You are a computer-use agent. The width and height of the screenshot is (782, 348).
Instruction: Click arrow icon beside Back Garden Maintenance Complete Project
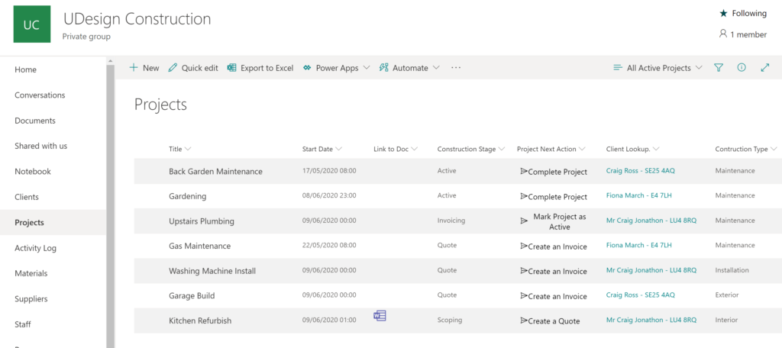point(524,171)
